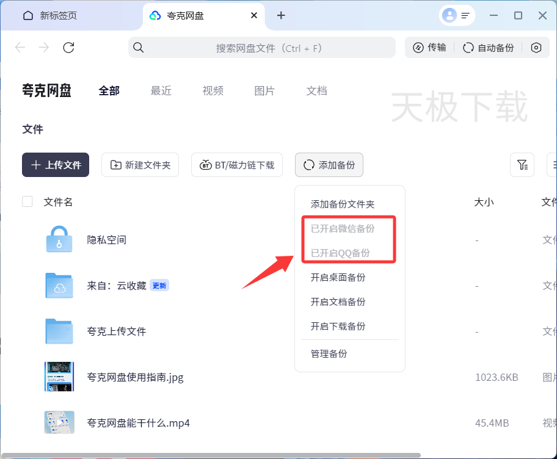
Task: Switch to the 图片 tab
Action: coord(264,91)
